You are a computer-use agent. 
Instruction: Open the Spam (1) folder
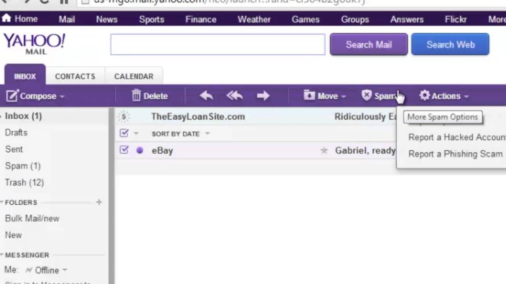[x=23, y=166]
